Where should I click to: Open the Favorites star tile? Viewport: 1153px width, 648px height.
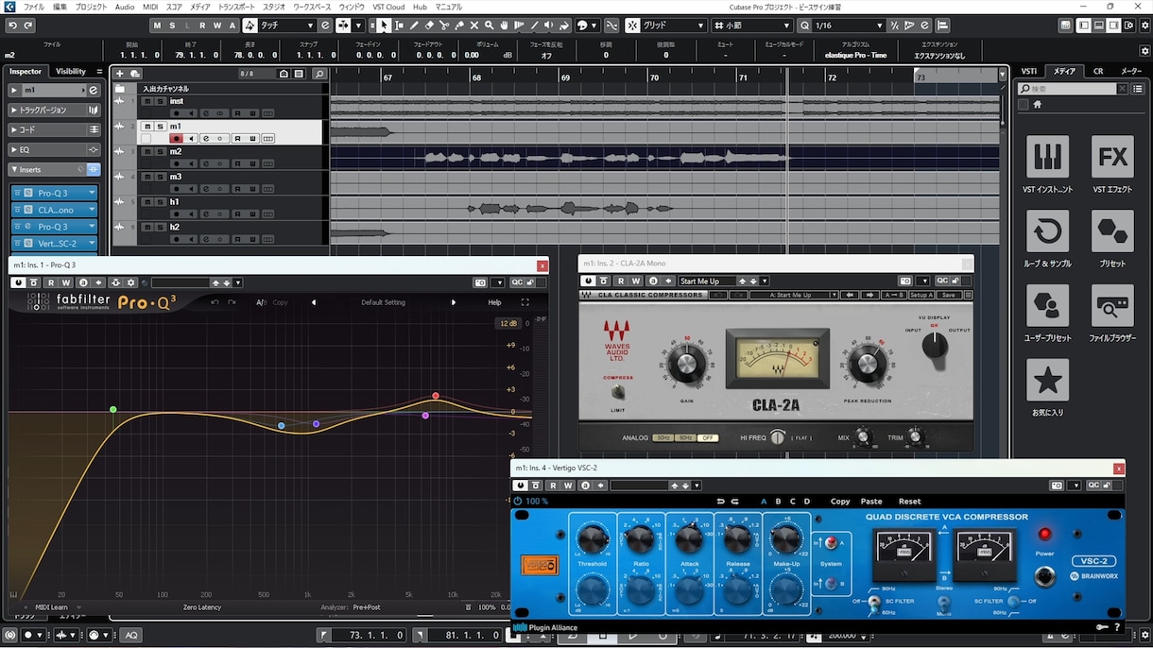coord(1047,381)
